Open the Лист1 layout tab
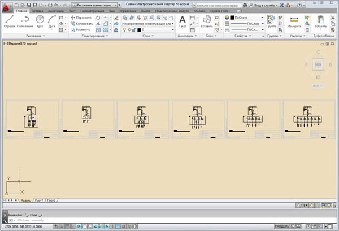Image resolution: width=339 pixels, height=231 pixels. click(x=39, y=200)
